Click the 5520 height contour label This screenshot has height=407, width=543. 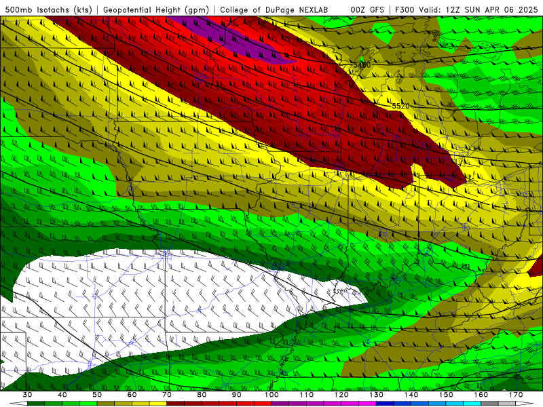pyautogui.click(x=400, y=106)
